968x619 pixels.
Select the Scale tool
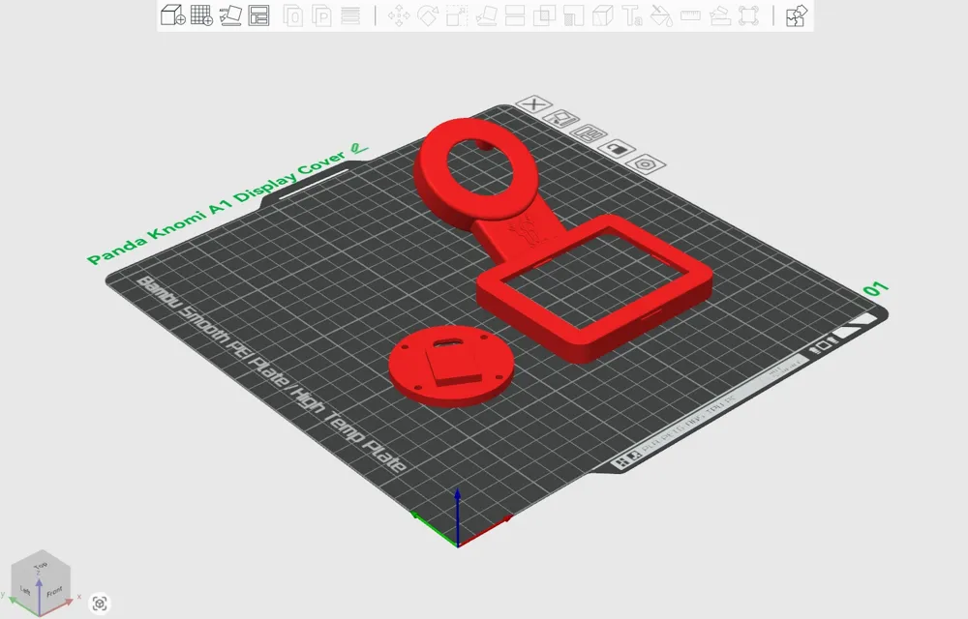coord(457,15)
